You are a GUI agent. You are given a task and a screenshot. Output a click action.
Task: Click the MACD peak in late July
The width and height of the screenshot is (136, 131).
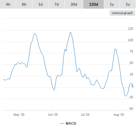115,49
